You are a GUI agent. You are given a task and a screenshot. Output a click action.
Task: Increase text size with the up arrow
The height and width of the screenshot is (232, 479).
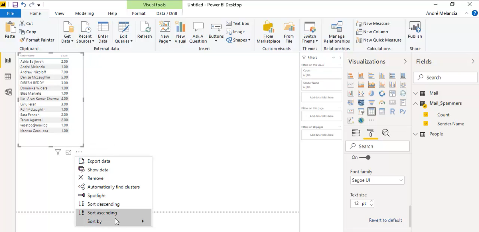click(372, 201)
